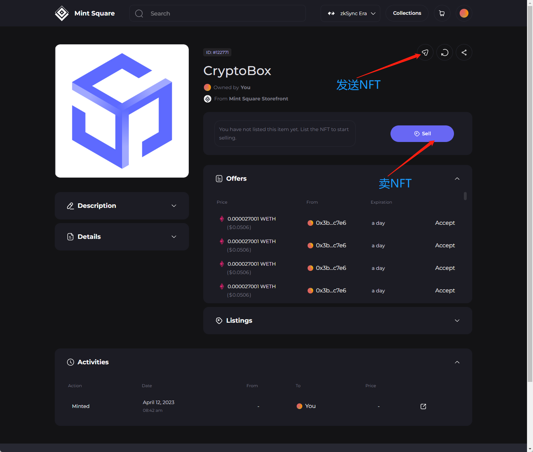Open the shopping cart icon
The width and height of the screenshot is (533, 452).
pos(442,13)
